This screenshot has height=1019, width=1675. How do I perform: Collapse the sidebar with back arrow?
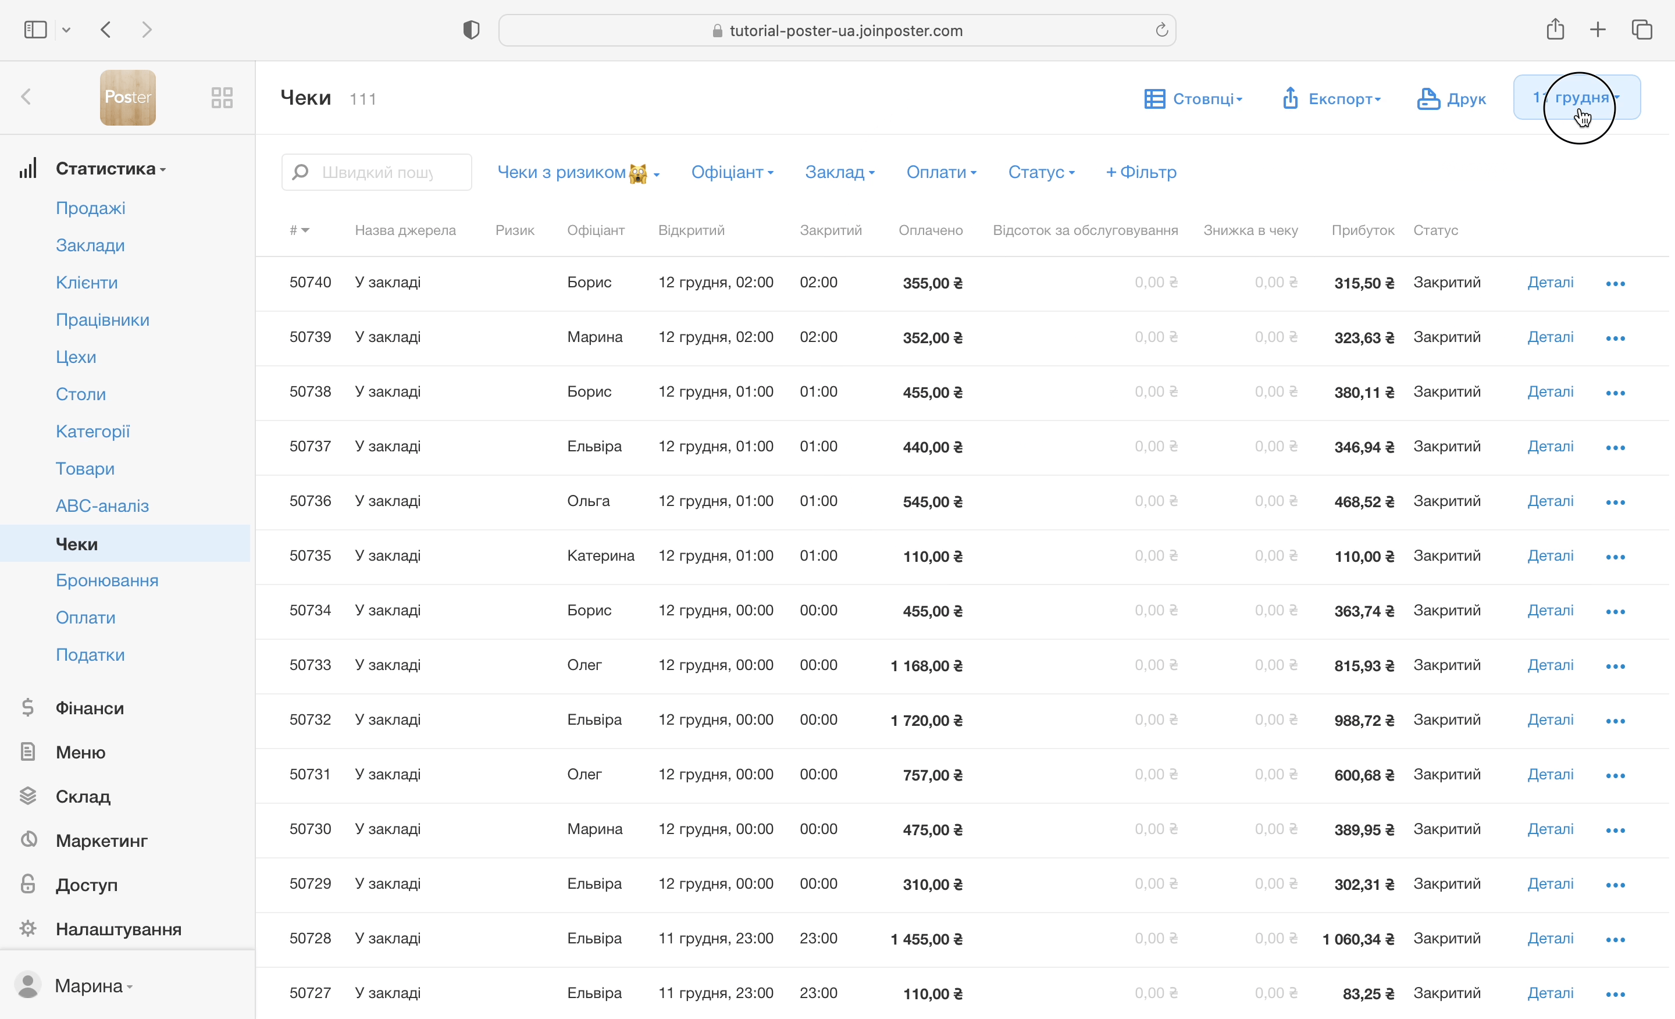pyautogui.click(x=26, y=97)
